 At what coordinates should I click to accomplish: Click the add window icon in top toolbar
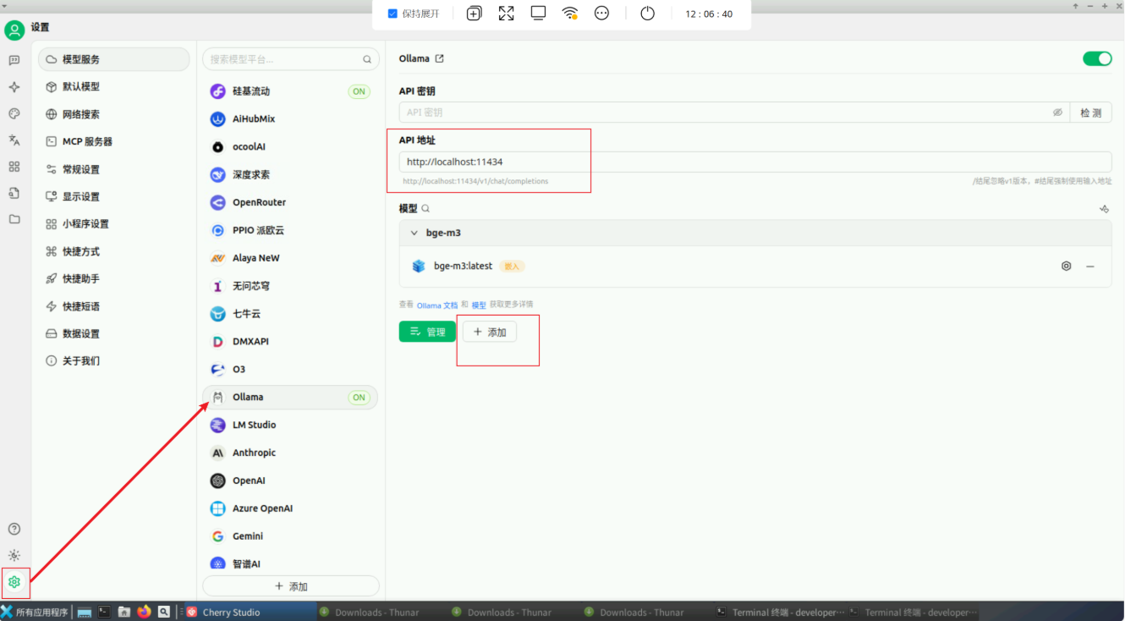[x=475, y=14]
